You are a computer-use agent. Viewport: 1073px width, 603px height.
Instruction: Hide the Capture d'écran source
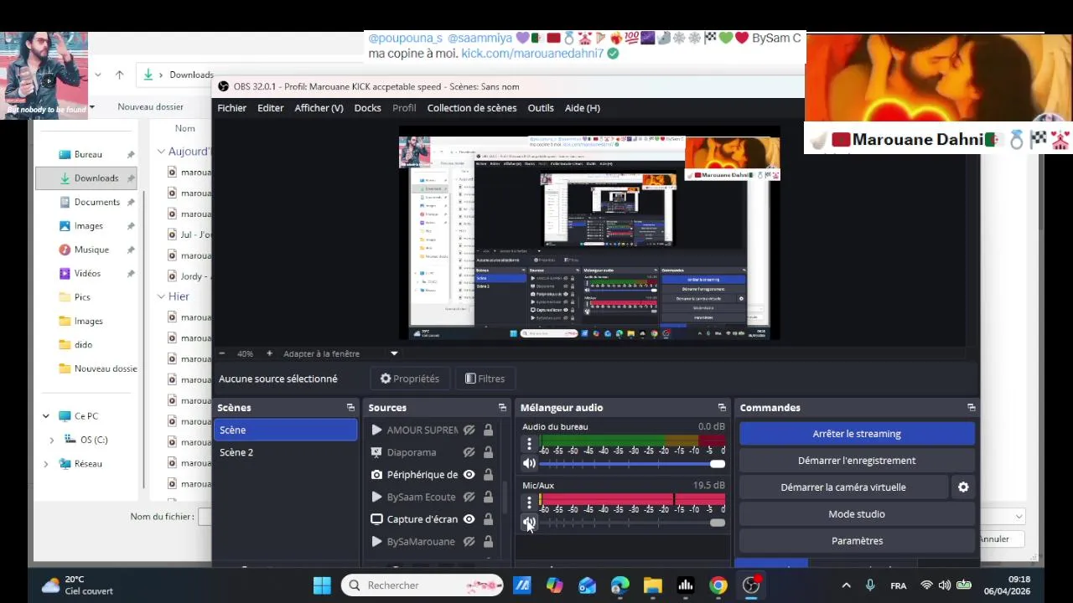(469, 519)
